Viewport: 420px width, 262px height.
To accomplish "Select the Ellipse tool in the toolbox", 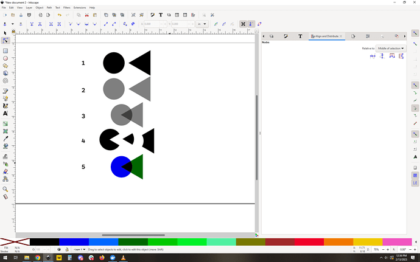I will pos(5,58).
